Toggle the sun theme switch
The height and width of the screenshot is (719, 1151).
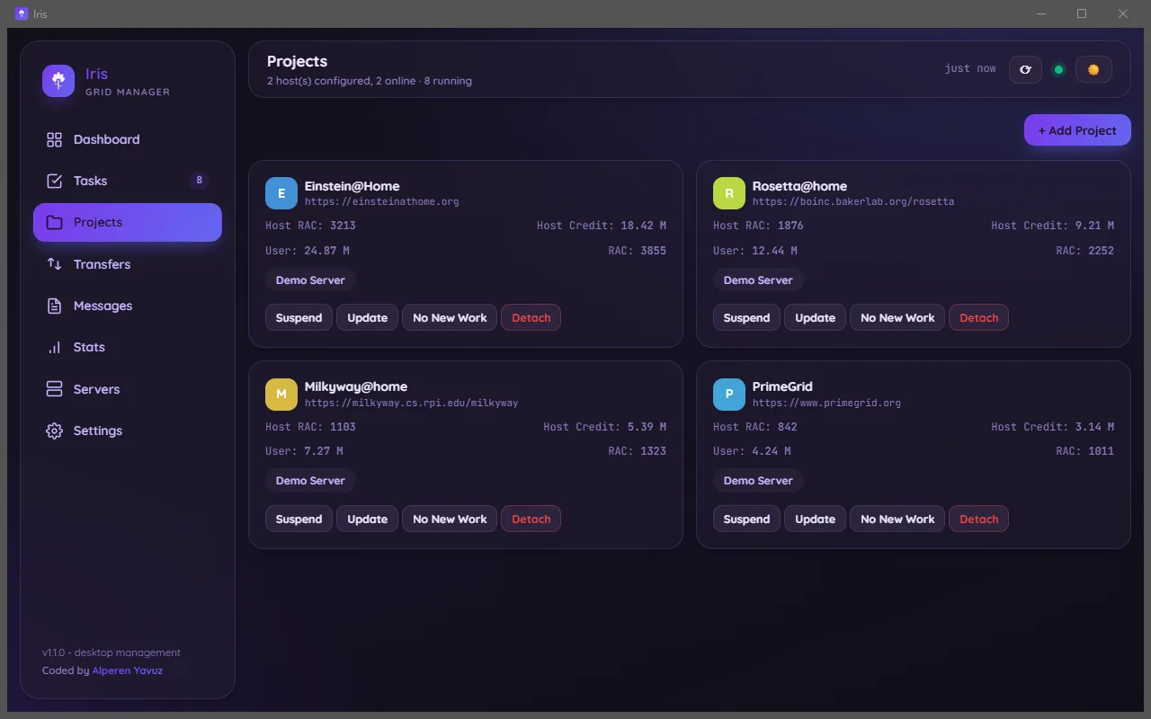click(1093, 69)
